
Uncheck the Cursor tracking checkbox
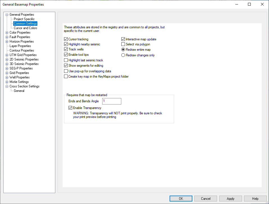66,39
